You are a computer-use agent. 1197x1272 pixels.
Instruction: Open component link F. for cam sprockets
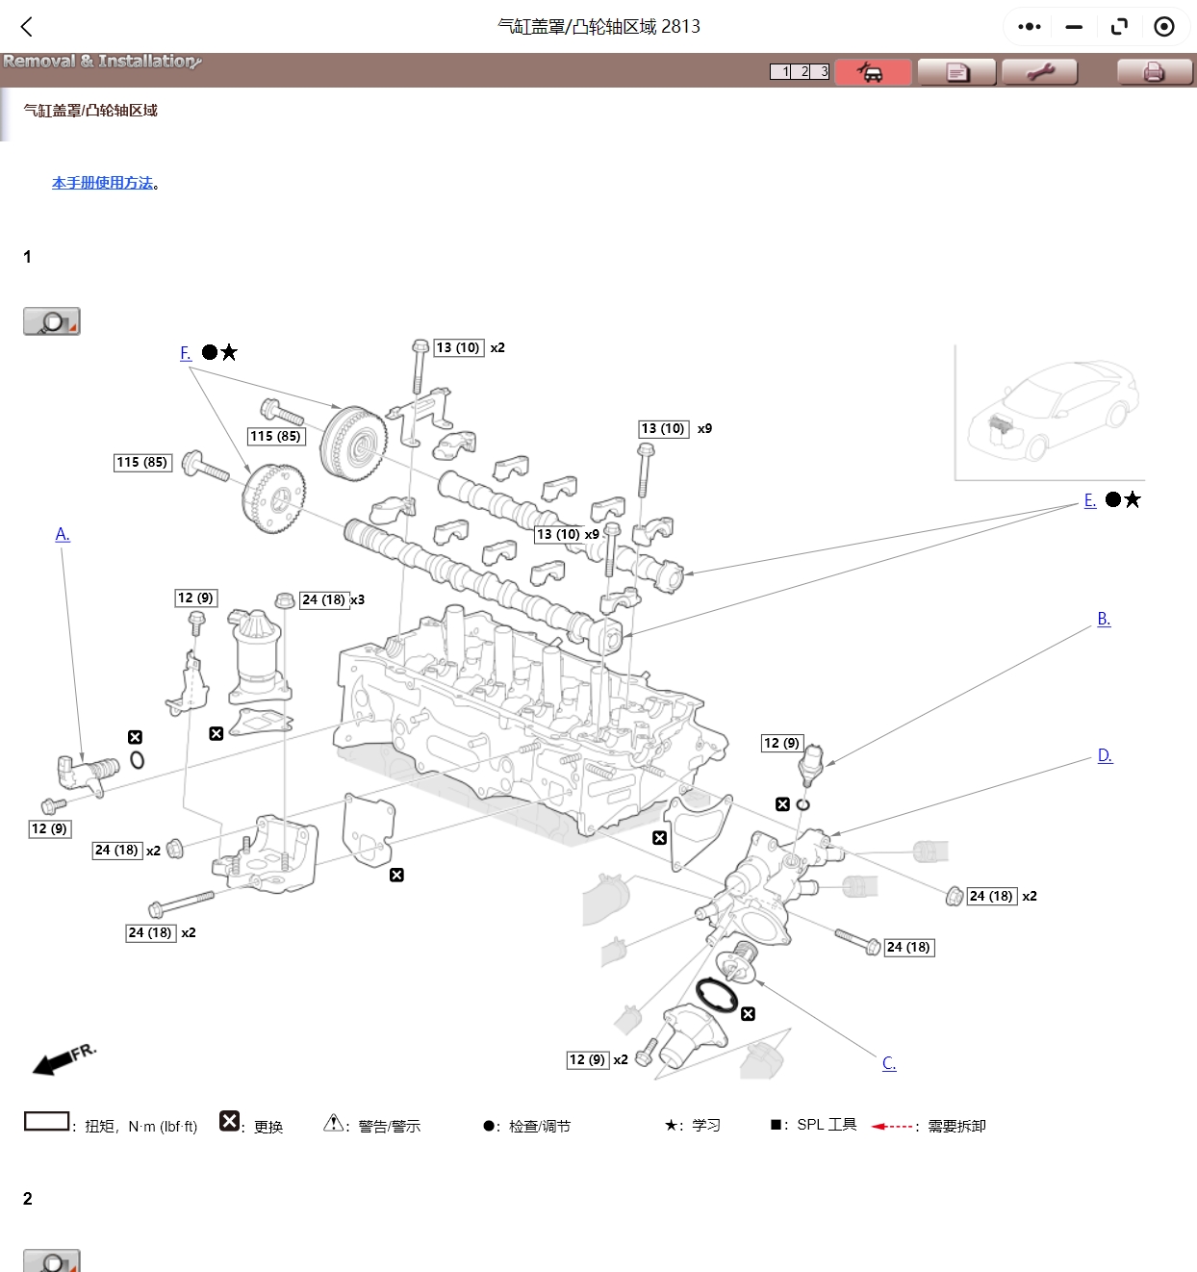pos(186,353)
